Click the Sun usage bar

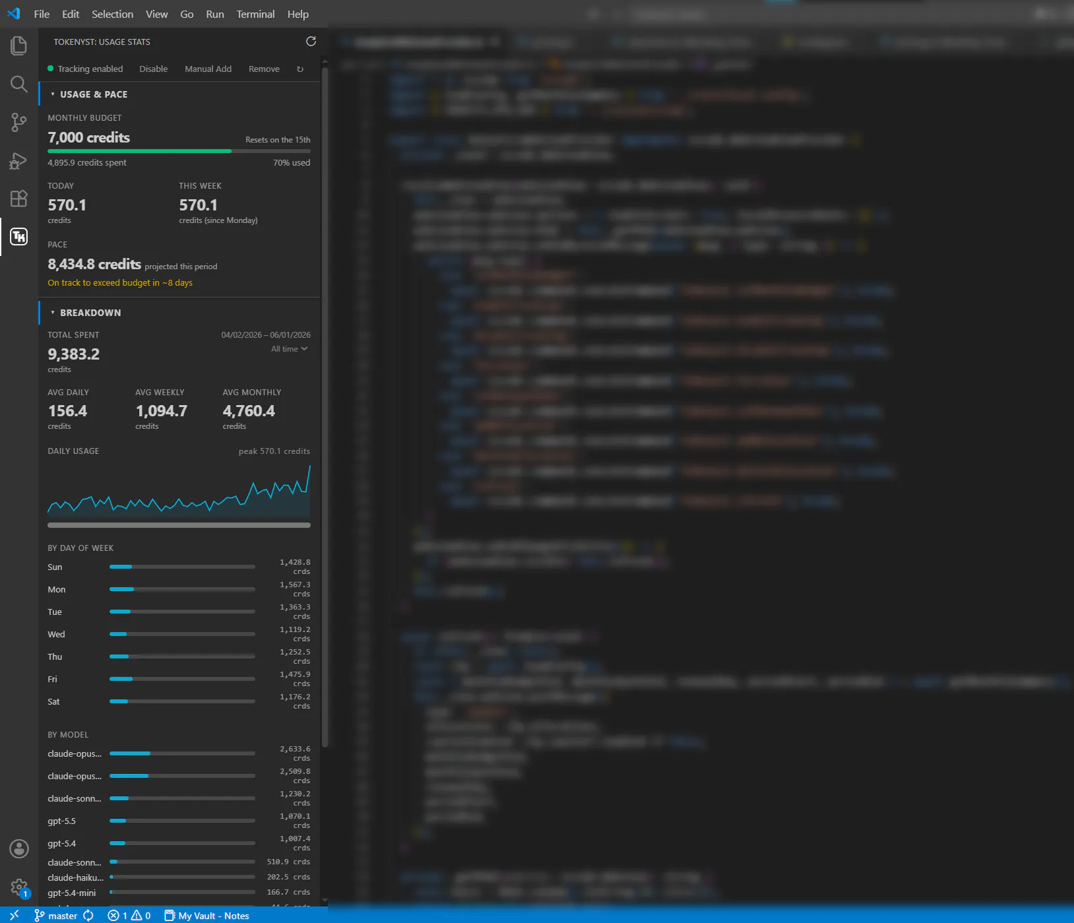click(x=182, y=567)
